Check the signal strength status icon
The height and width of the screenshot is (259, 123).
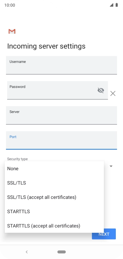pyautogui.click(x=111, y=5)
